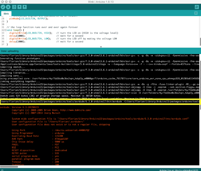Image resolution: width=201 pixels, height=171 pixels.
Task: Create a new sketch with New icon
Action: [x=14, y=7]
